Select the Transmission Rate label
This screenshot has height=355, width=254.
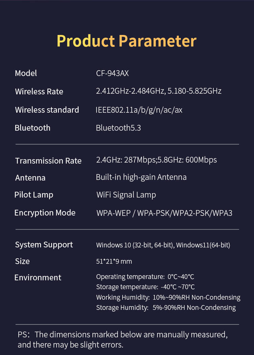tap(48, 161)
